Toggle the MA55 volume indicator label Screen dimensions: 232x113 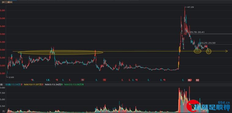click(74, 85)
